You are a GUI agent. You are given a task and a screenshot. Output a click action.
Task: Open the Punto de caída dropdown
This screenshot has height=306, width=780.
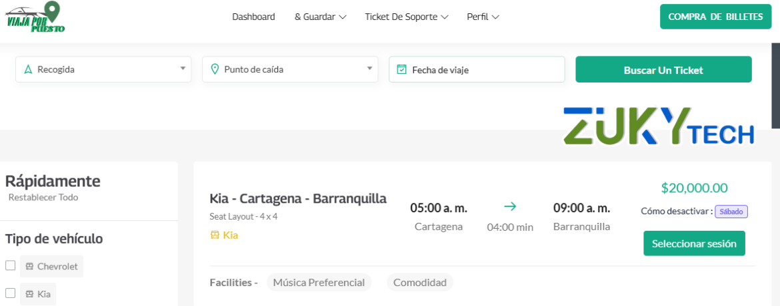tap(290, 69)
